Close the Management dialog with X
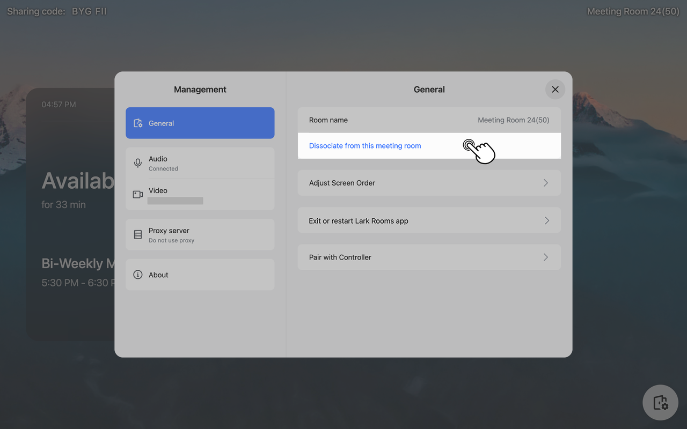The image size is (687, 429). click(555, 90)
